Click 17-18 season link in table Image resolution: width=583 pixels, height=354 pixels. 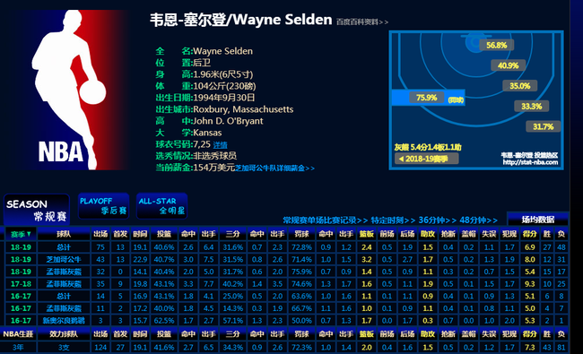21,284
